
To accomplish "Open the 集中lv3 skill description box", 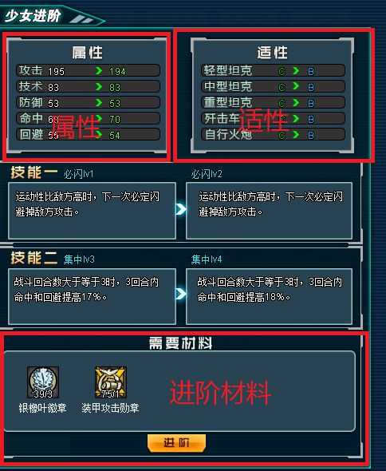I will click(92, 296).
